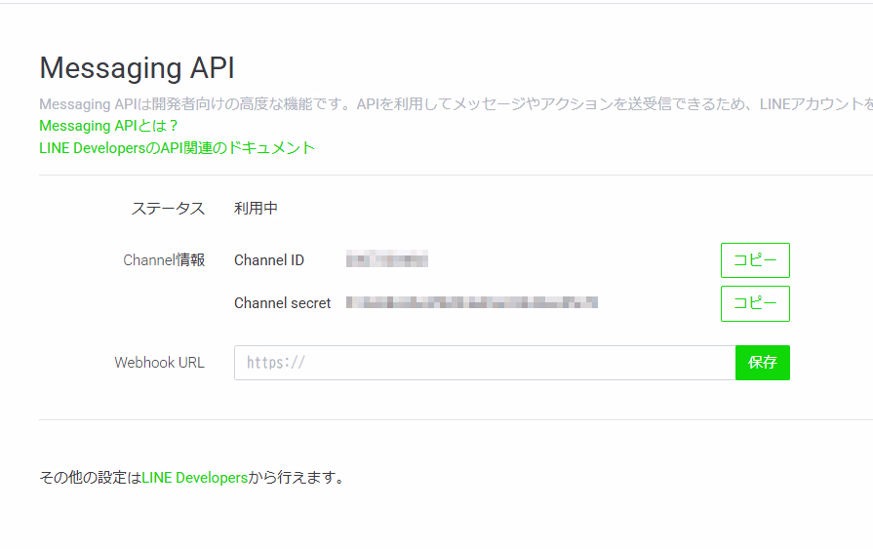
Task: Copy the Channel ID with コピー button
Action: coord(755,260)
